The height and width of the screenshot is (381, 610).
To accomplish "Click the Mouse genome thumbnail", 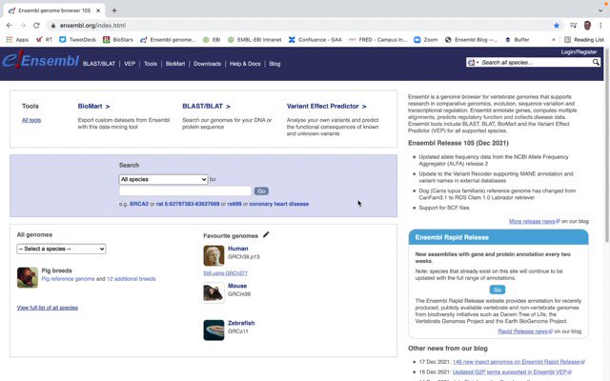I will 213,292.
